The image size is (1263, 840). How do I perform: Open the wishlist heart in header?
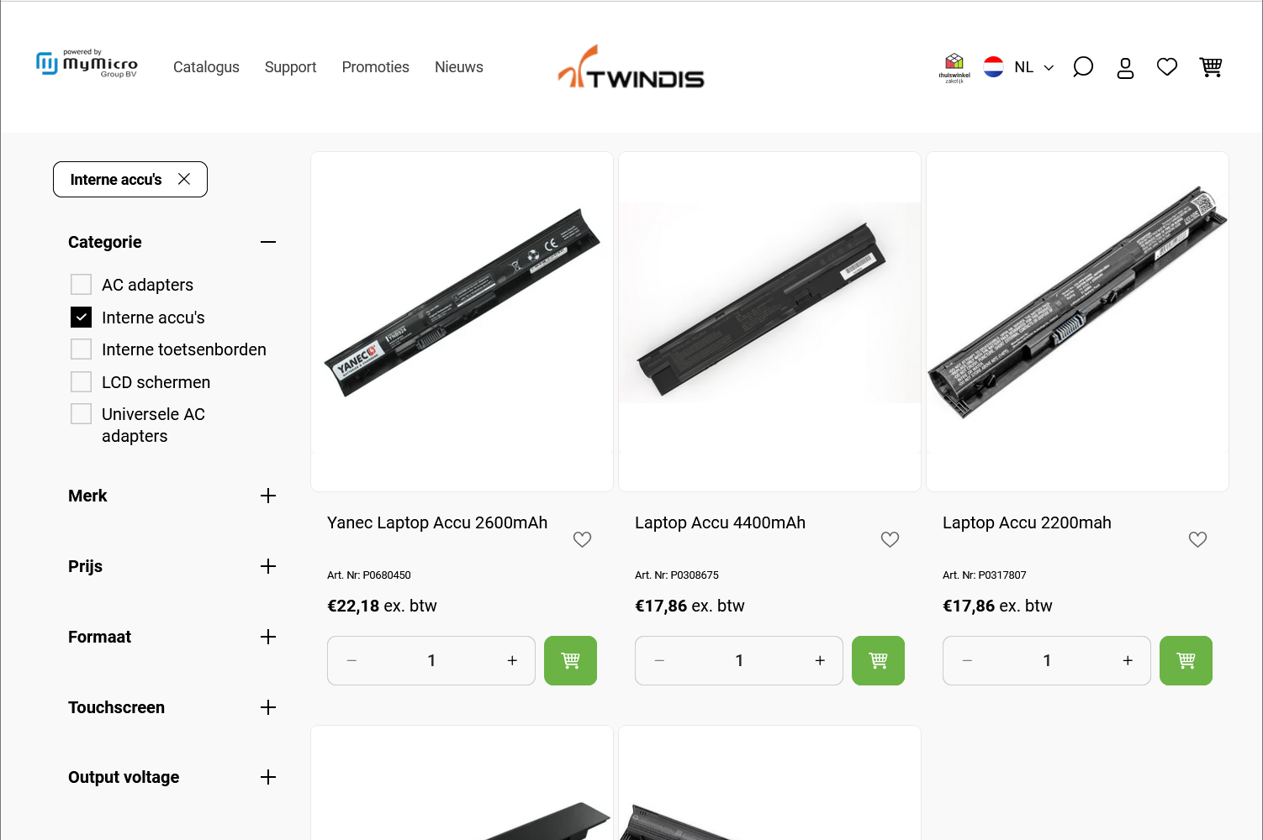(x=1167, y=67)
